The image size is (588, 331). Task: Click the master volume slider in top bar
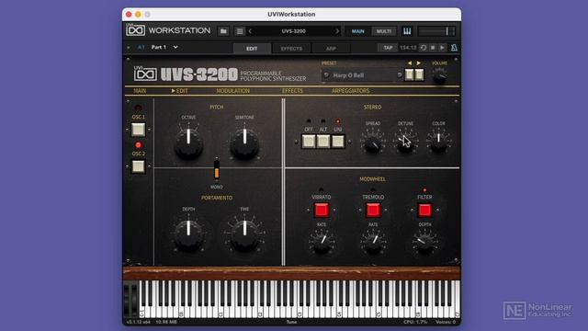point(436,31)
